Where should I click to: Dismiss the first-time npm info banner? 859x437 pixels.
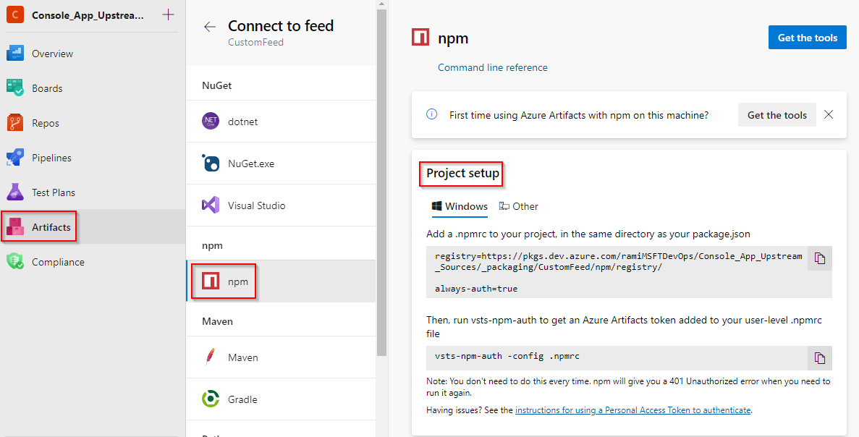pyautogui.click(x=828, y=114)
